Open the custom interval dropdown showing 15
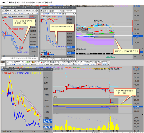This screenshot has width=144, height=133. tap(81, 62)
